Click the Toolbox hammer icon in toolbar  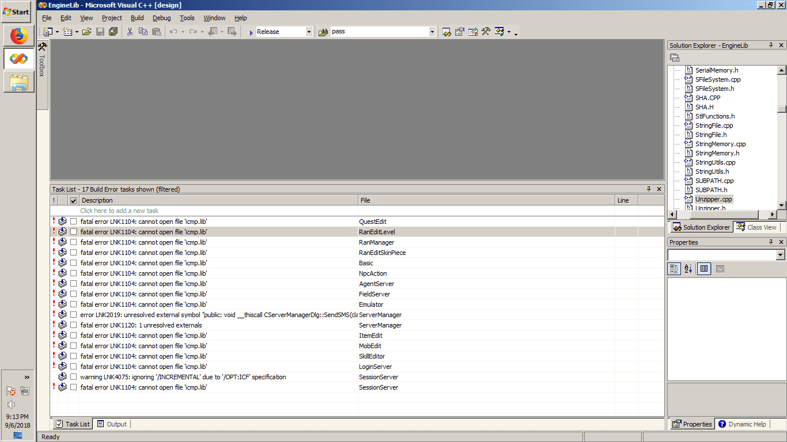486,32
